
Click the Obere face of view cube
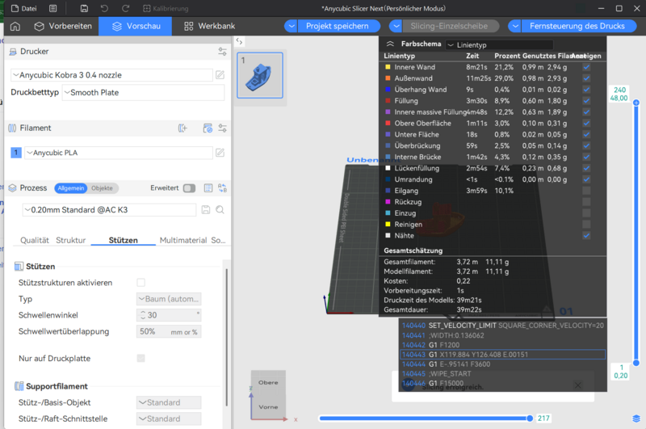click(268, 382)
